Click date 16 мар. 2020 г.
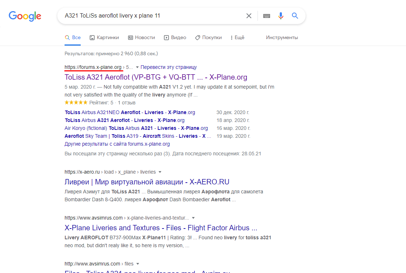This screenshot has height=273, width=406. 233,128
